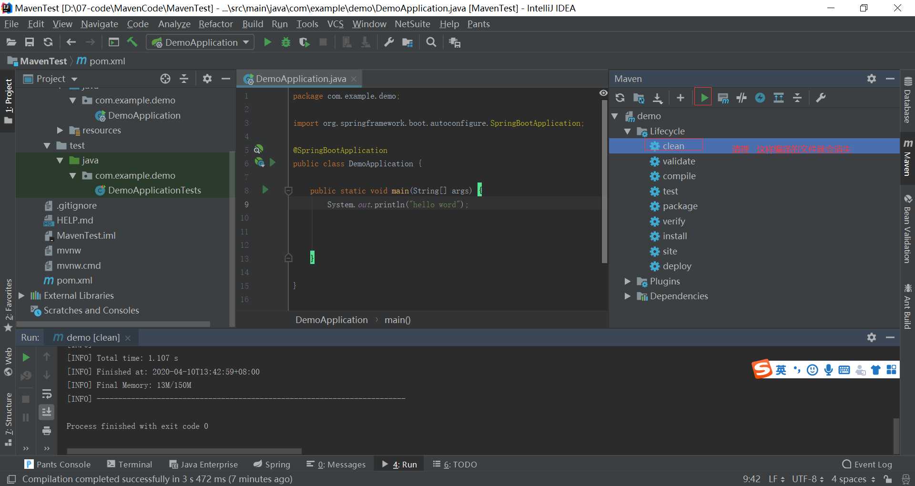
Task: Click the Open folder toolbar icon
Action: (11, 42)
